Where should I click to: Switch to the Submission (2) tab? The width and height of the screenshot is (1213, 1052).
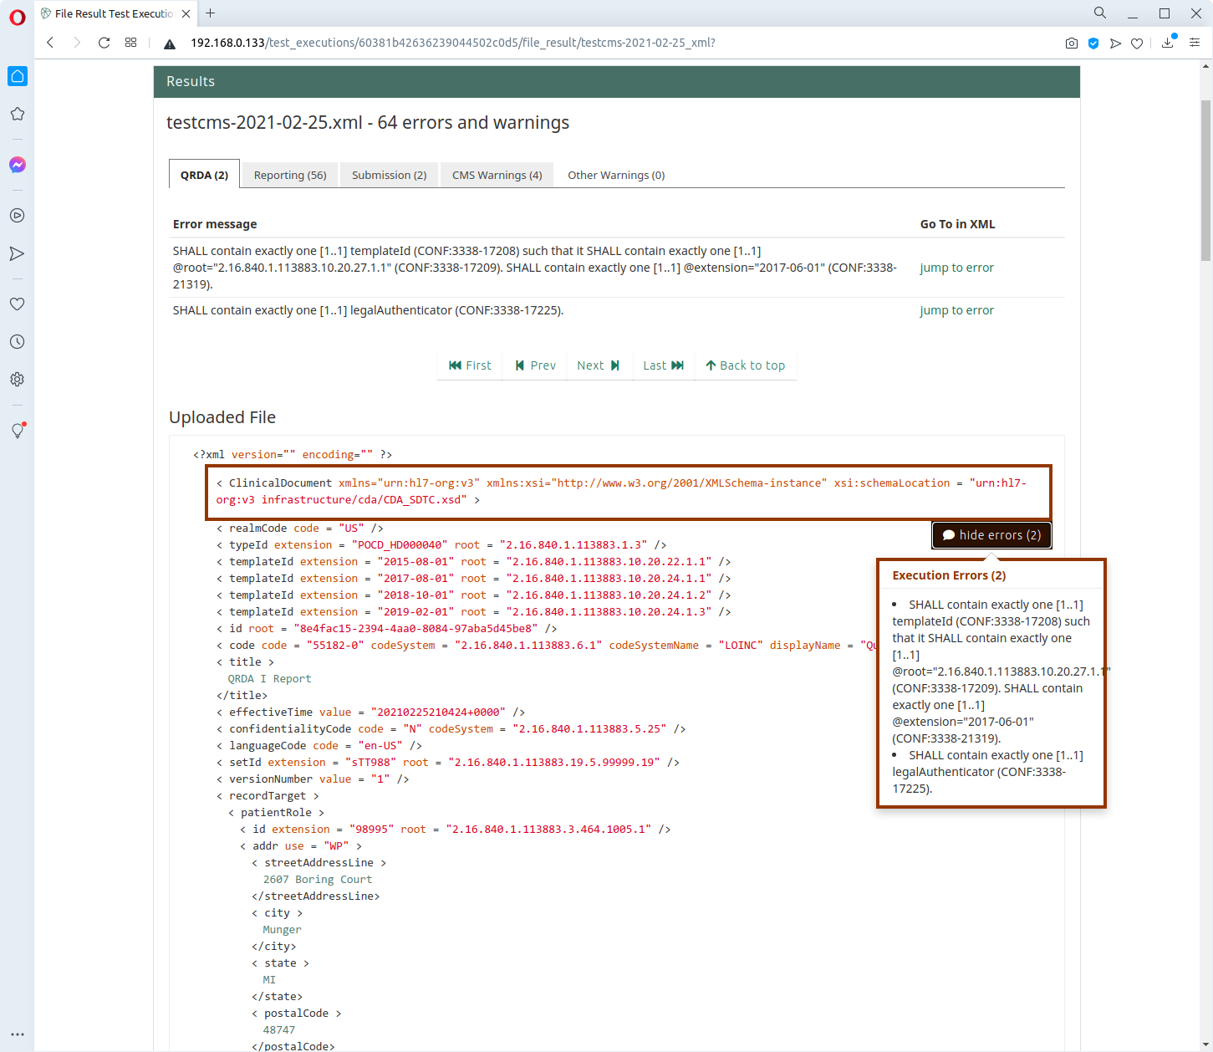click(x=389, y=175)
